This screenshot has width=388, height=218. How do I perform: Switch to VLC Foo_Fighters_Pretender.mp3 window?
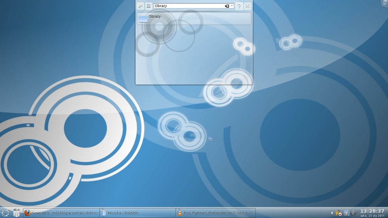coord(216,213)
